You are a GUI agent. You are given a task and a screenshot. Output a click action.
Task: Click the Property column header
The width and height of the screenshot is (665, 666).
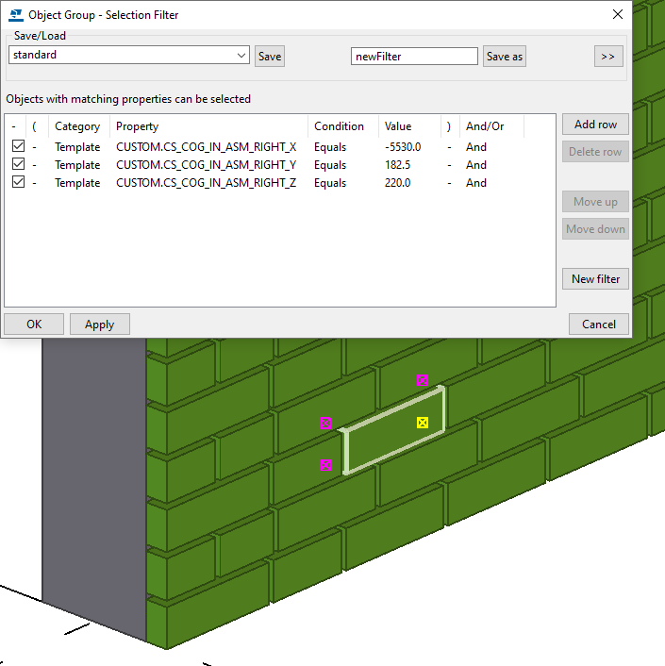pos(138,126)
